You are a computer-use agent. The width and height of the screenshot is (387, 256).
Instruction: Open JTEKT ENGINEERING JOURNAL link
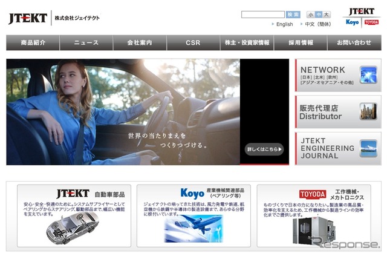coord(338,148)
